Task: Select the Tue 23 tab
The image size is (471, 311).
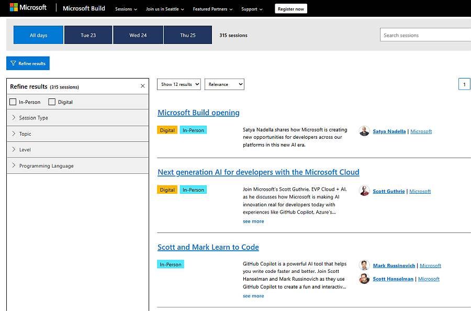Action: pyautogui.click(x=88, y=35)
